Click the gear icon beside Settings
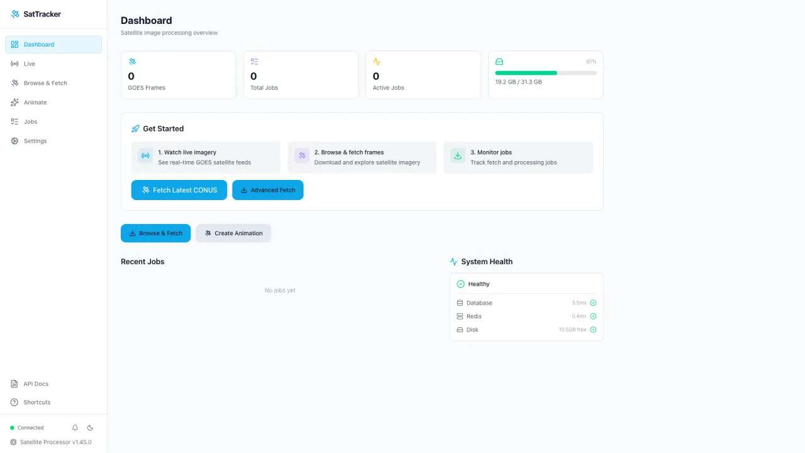This screenshot has width=805, height=453. pyautogui.click(x=15, y=141)
